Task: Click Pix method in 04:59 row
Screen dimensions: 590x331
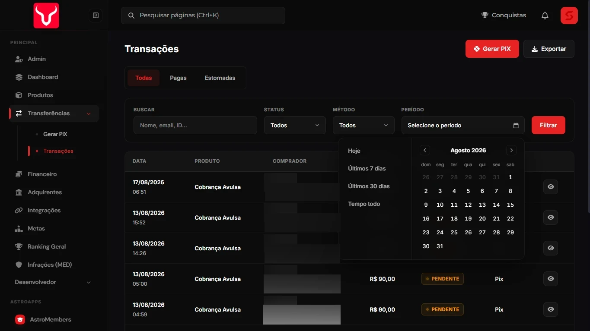Action: 499,309
